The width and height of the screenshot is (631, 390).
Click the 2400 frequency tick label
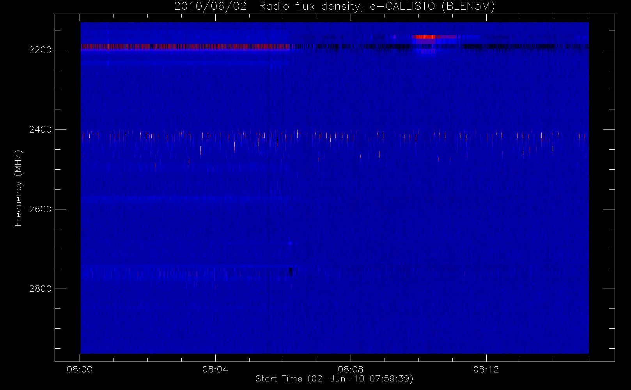[40, 129]
